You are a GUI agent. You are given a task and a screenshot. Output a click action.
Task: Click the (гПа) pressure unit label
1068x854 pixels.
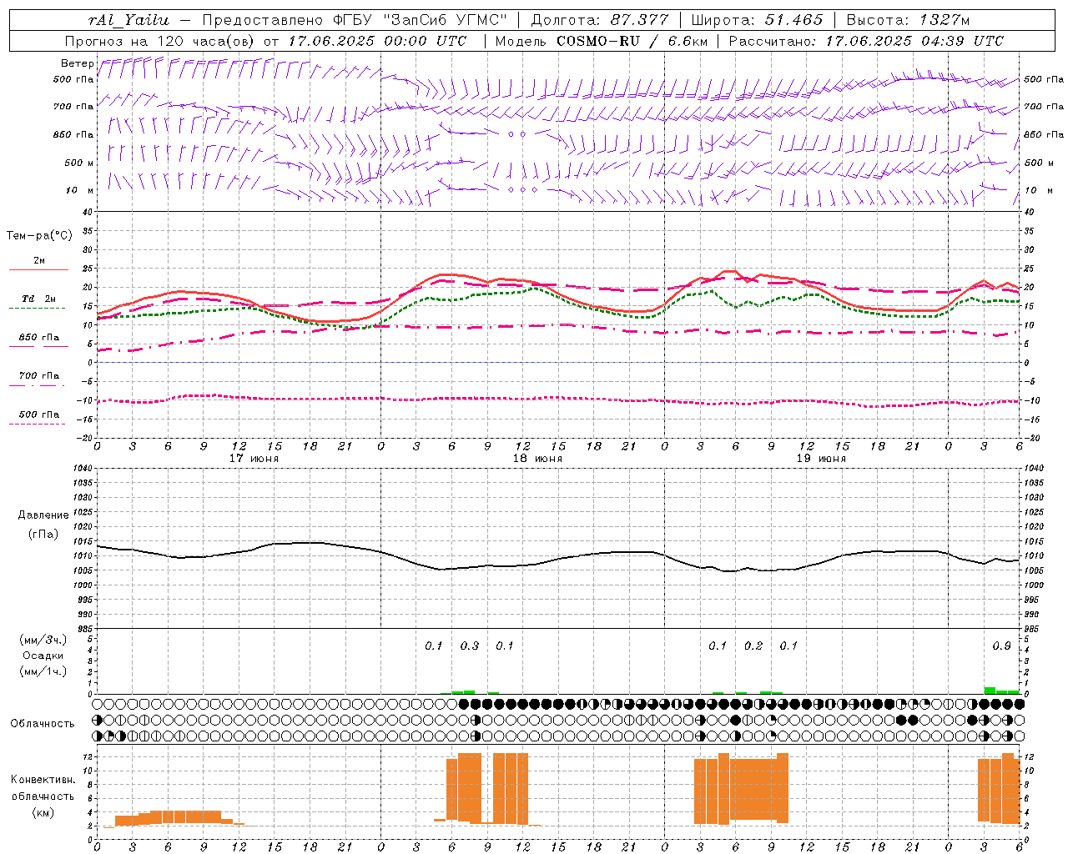click(x=43, y=535)
